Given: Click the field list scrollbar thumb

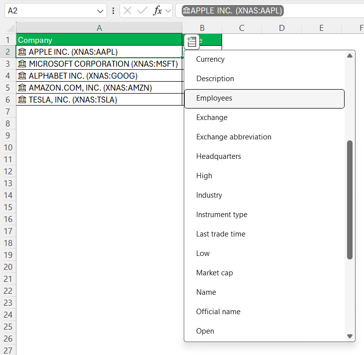Looking at the screenshot, I should point(350,200).
